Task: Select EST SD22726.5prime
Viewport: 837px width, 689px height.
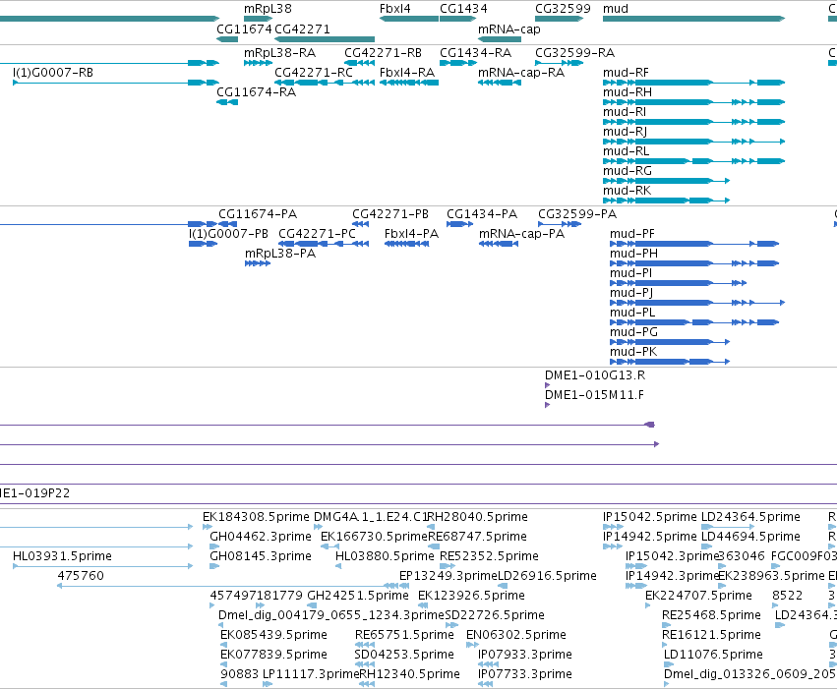Action: [451, 625]
